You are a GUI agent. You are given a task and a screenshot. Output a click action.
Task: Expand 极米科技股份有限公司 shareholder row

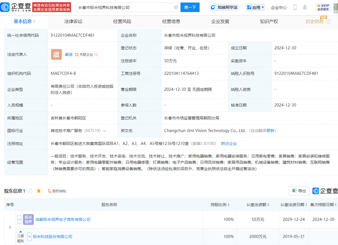[29, 236]
